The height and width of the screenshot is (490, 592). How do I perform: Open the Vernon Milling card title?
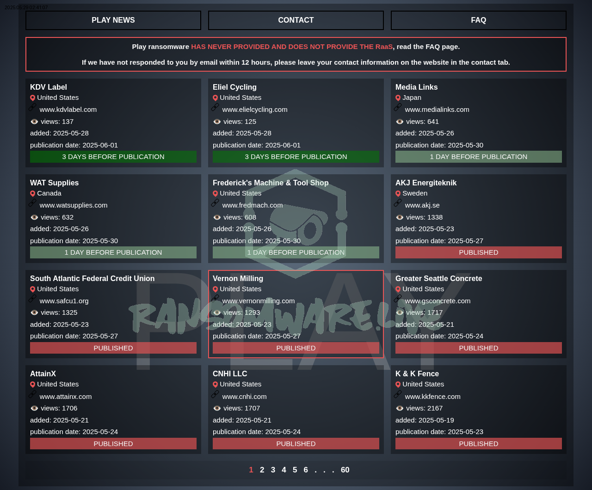coord(238,279)
